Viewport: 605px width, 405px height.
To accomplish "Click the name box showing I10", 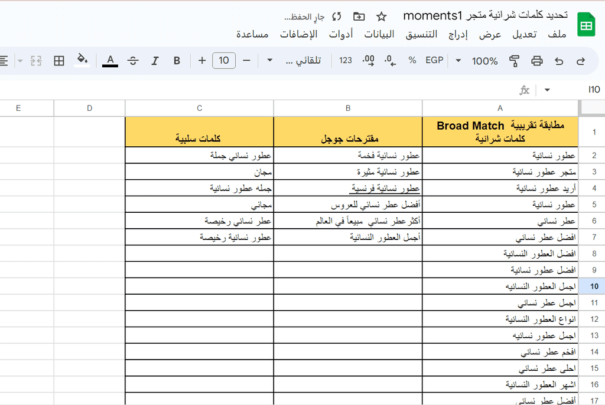I will [x=594, y=90].
